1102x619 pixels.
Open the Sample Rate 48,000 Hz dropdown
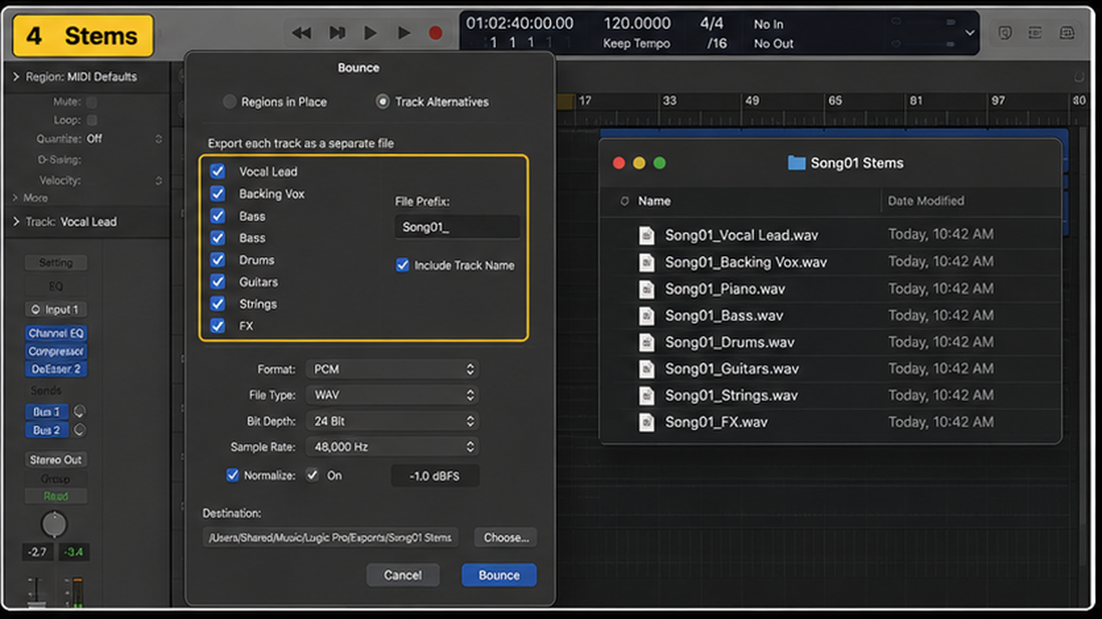click(x=392, y=447)
